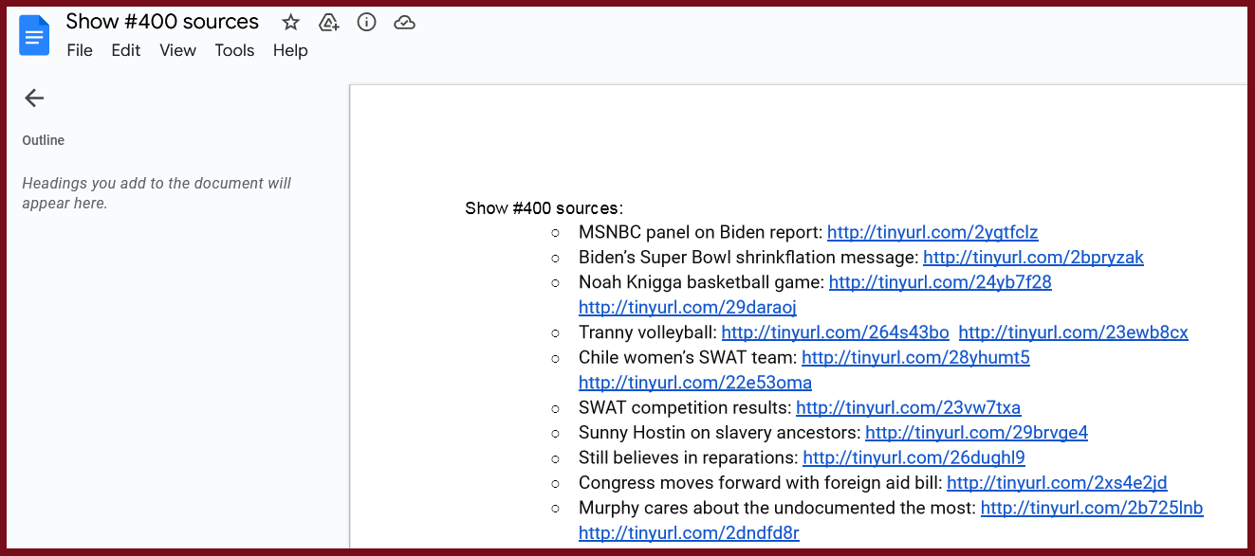Click 'Sunny Hostin on slavery ancestors' text
1255x556 pixels.
[719, 433]
